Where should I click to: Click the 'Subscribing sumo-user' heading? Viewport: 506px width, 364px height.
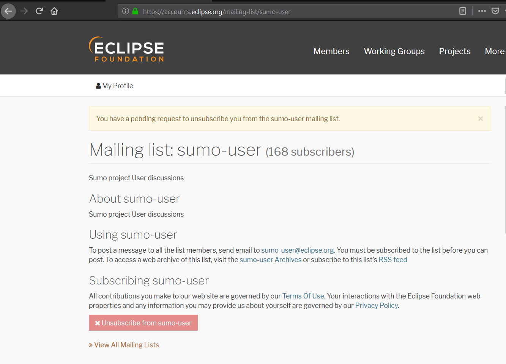tap(149, 281)
